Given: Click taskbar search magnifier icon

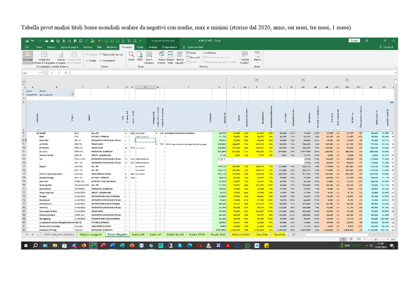Looking at the screenshot, I should pos(35,246).
